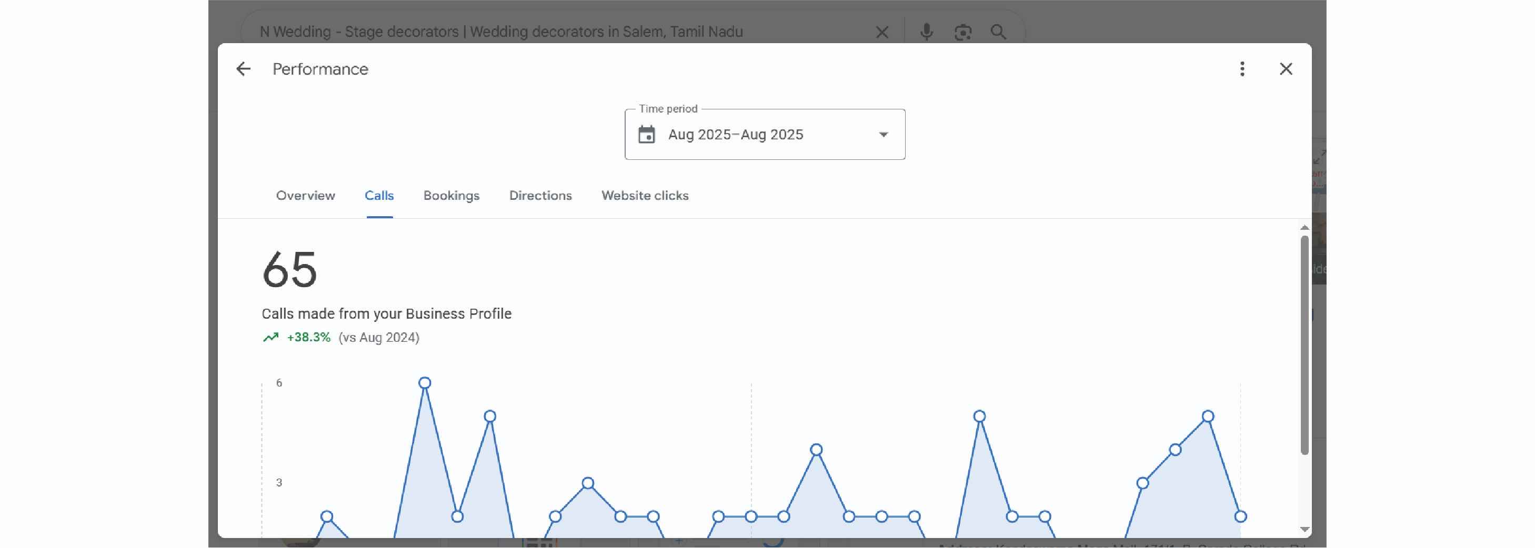Click the calendar icon in Time period
1535x548 pixels.
(x=647, y=135)
